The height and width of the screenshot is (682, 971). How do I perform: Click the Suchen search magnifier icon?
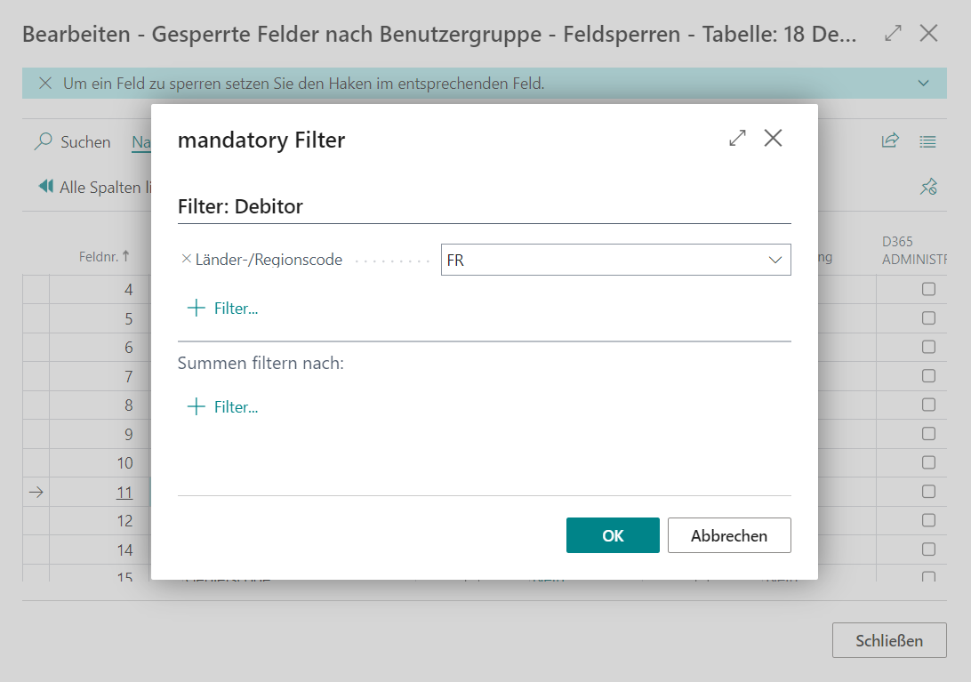pos(43,142)
